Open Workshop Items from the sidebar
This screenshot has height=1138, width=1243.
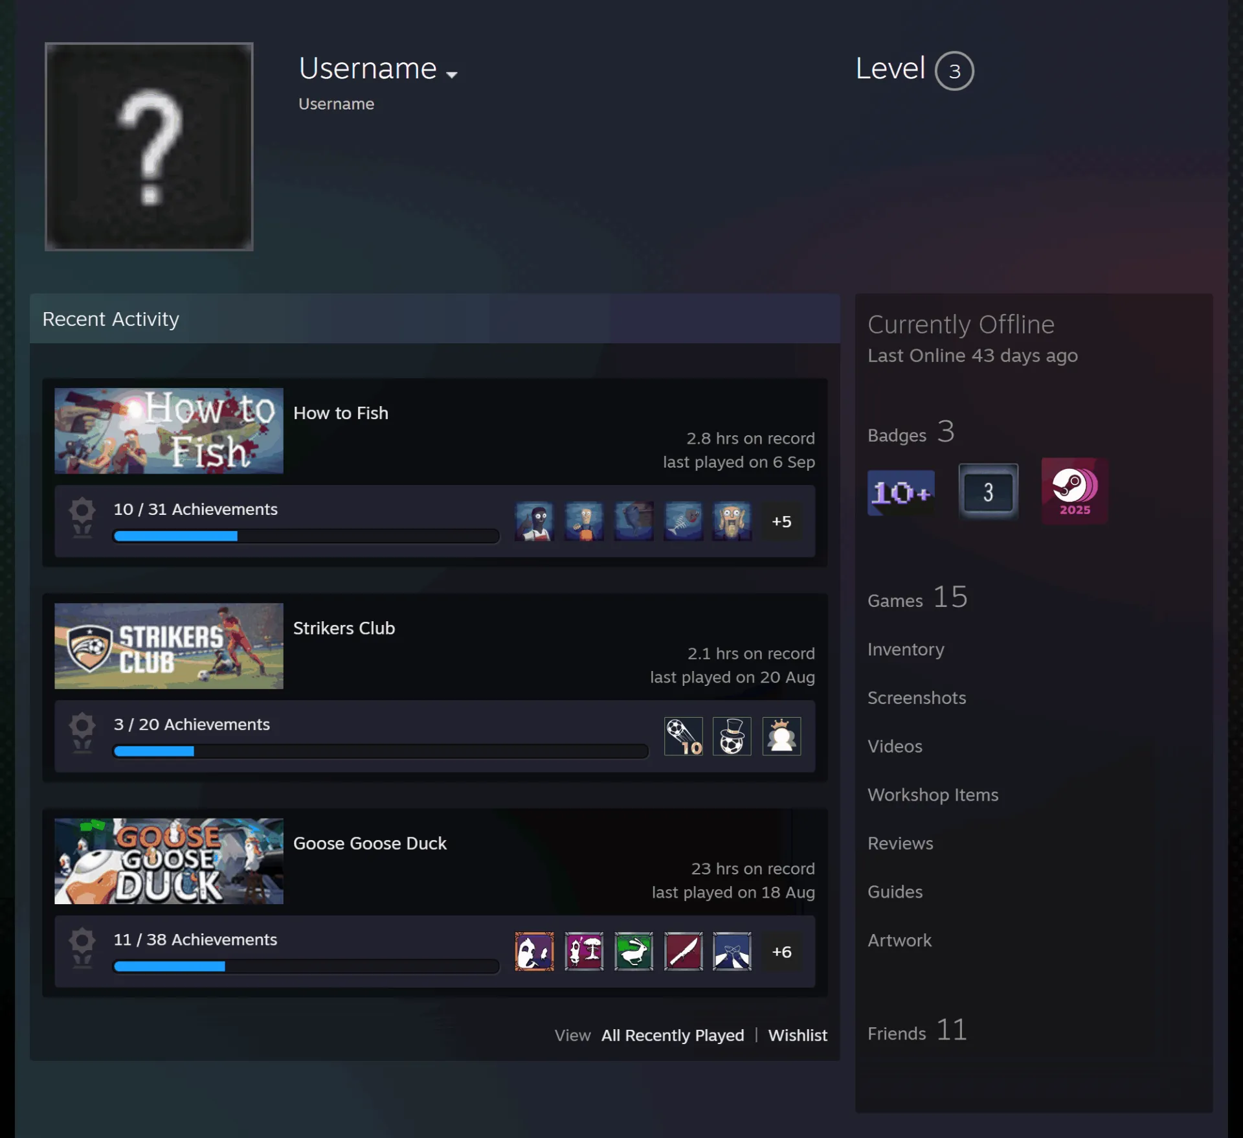[x=933, y=795]
